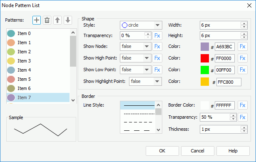Delete pattern using trash icon
Image resolution: width=256 pixels, height=162 pixels.
coord(47,20)
